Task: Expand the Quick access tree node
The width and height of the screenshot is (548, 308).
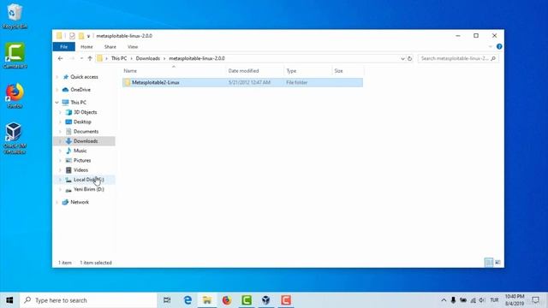Action: pos(57,77)
